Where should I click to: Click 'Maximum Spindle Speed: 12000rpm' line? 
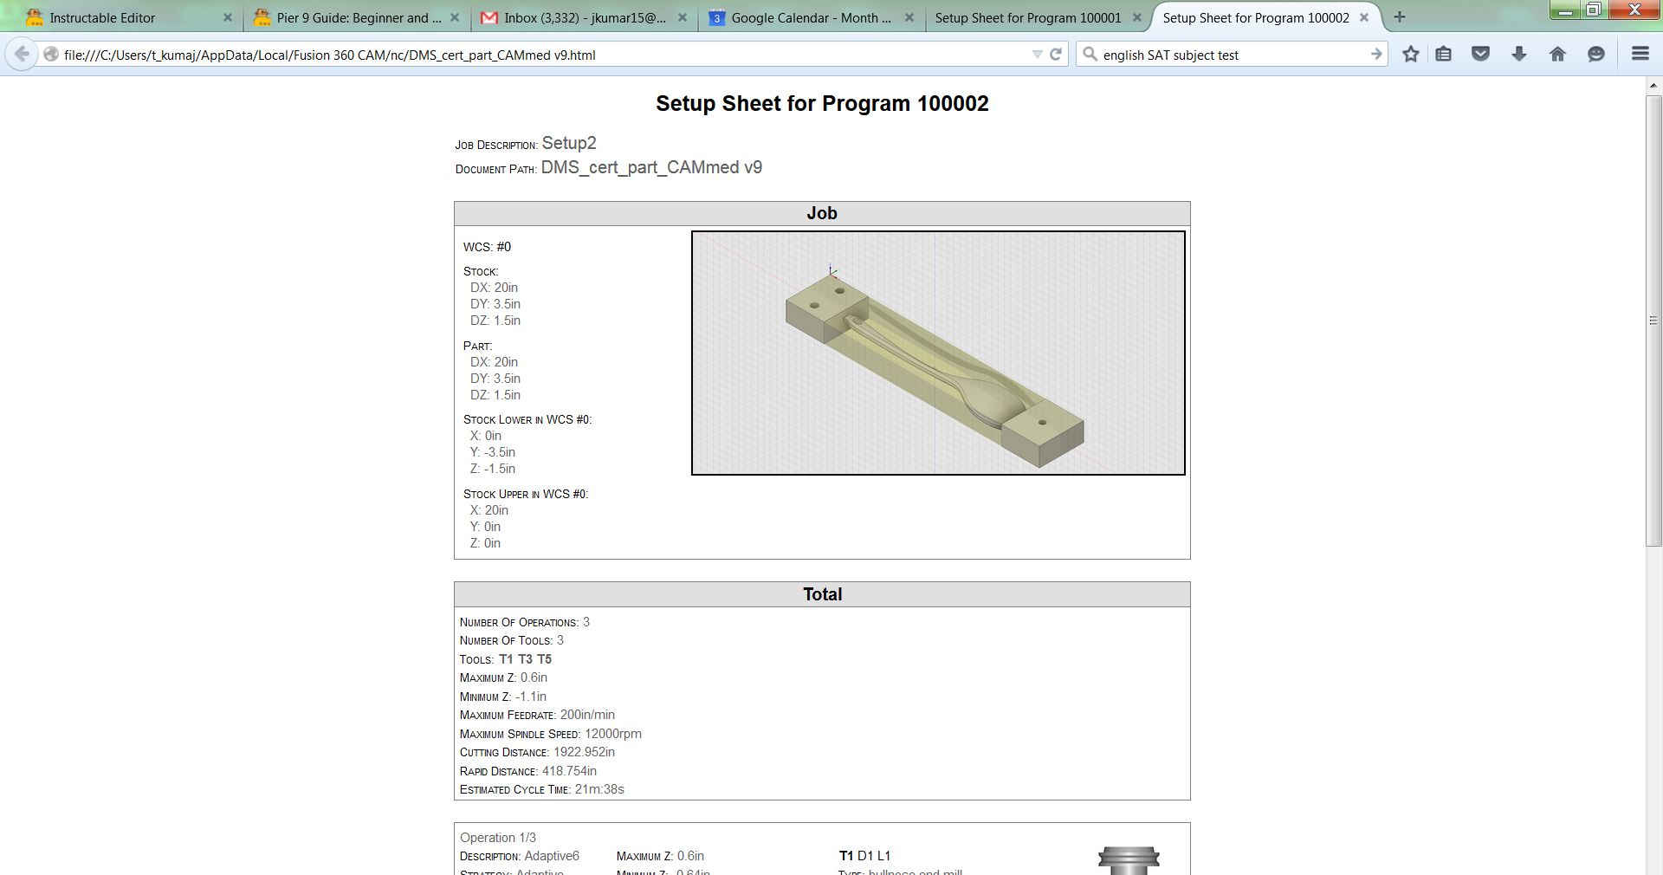click(x=551, y=734)
